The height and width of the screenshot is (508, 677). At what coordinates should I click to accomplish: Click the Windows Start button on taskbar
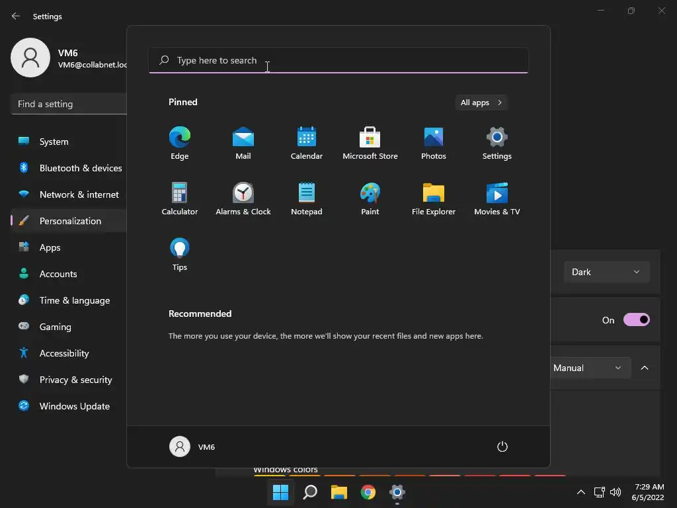click(280, 492)
